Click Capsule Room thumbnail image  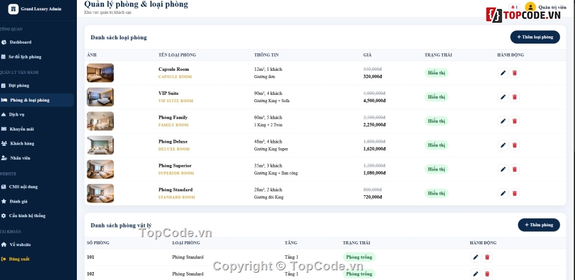[x=100, y=73]
